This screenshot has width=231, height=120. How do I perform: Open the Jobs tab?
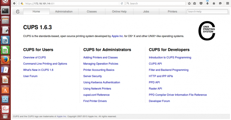click(146, 11)
